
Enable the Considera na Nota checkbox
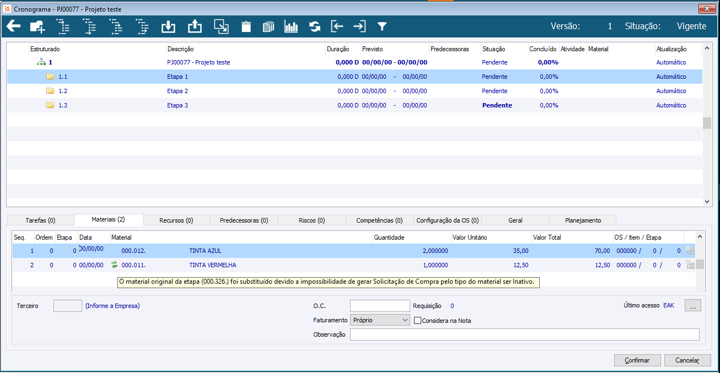click(417, 321)
